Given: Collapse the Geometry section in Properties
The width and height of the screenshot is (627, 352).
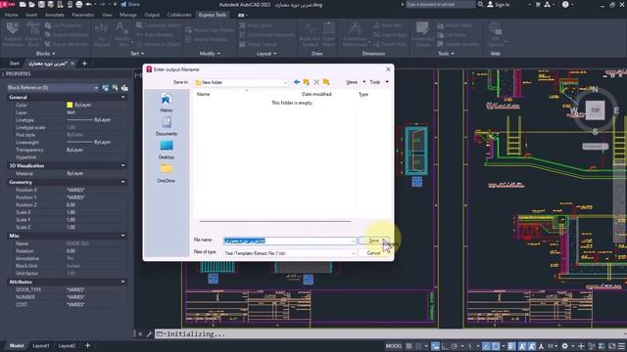Looking at the screenshot, I should [x=122, y=182].
